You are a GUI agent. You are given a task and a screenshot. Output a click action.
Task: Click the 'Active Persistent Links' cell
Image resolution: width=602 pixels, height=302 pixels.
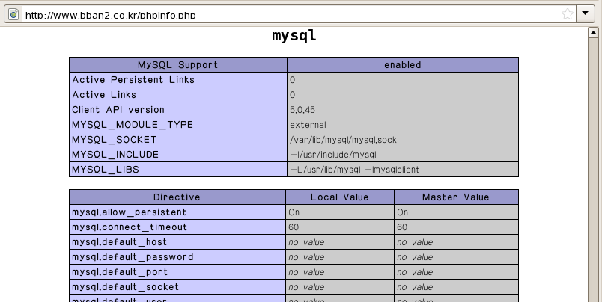click(x=178, y=80)
